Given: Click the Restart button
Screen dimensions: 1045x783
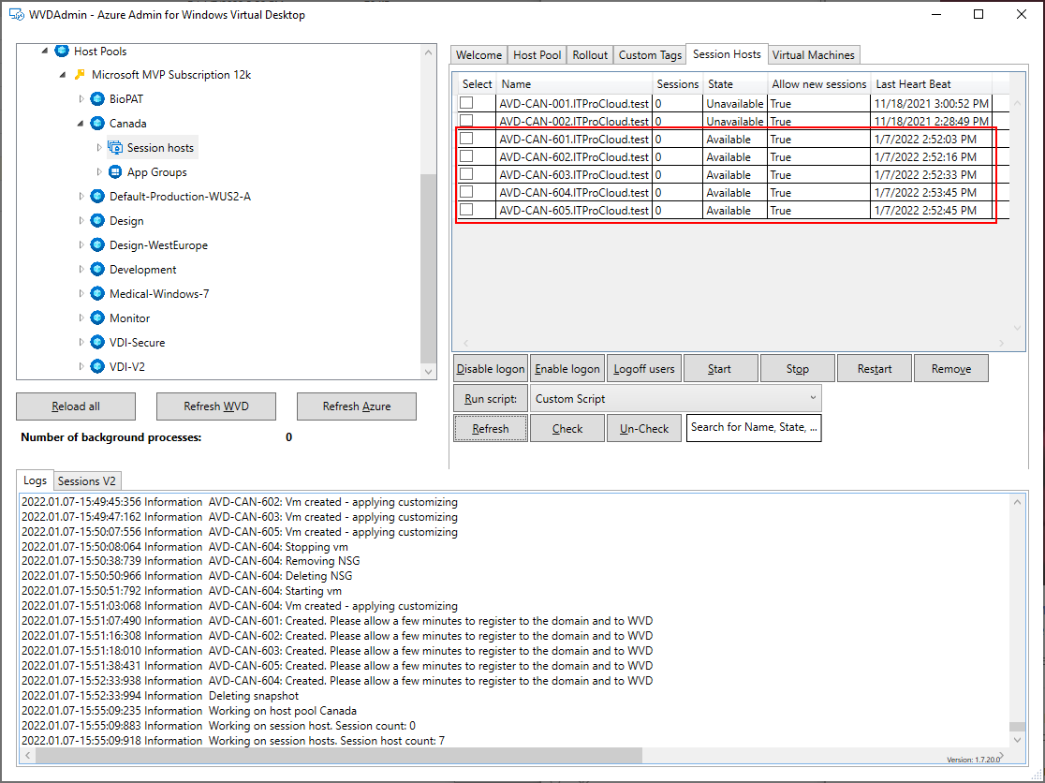Looking at the screenshot, I should click(875, 368).
